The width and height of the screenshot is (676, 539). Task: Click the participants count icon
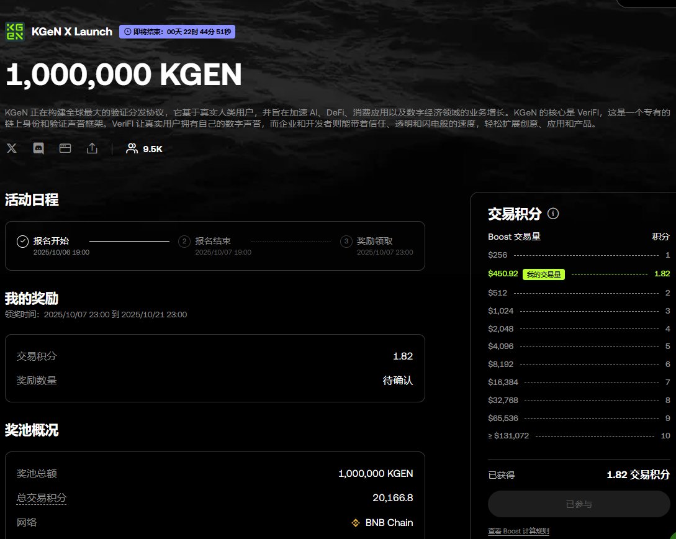click(x=132, y=149)
